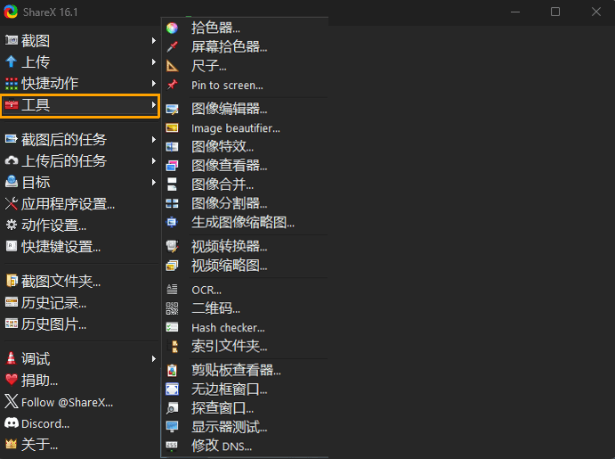Click the 修改 DNS icon
Viewport: 615px width, 459px height.
pos(172,446)
